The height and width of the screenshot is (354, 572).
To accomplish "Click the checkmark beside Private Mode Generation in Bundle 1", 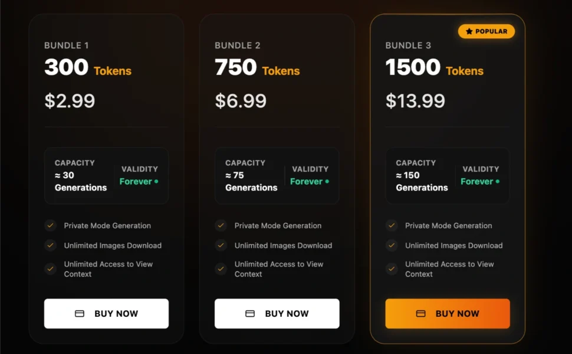I will 50,225.
